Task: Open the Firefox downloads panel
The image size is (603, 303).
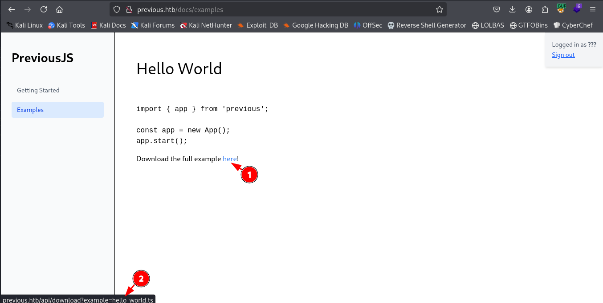Action: [513, 9]
